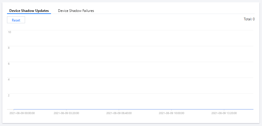The height and width of the screenshot is (126, 262).
Task: Select the 2021-08-09 13:20:00 x-axis label
Action: pyautogui.click(x=224, y=113)
